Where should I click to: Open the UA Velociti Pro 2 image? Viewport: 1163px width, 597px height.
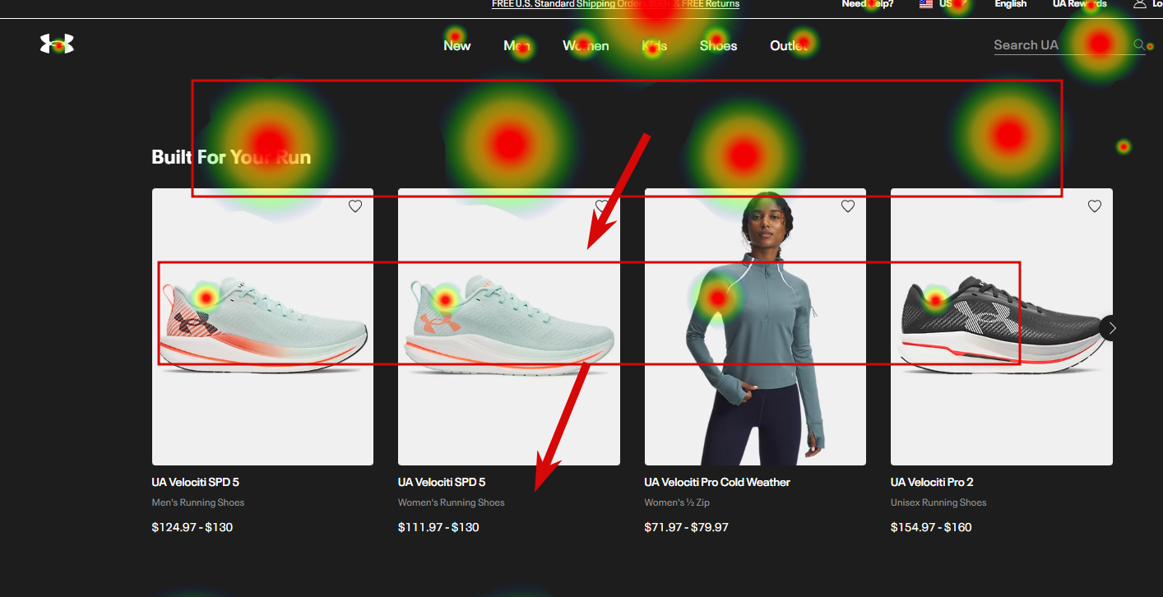pyautogui.click(x=1002, y=326)
